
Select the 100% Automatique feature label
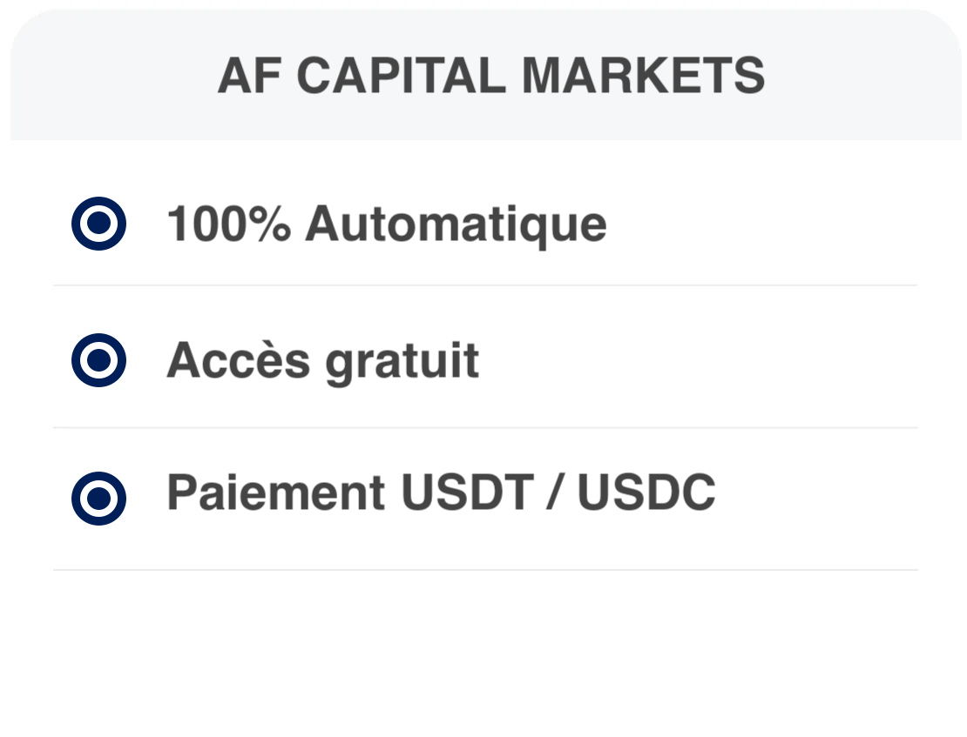[x=386, y=224]
